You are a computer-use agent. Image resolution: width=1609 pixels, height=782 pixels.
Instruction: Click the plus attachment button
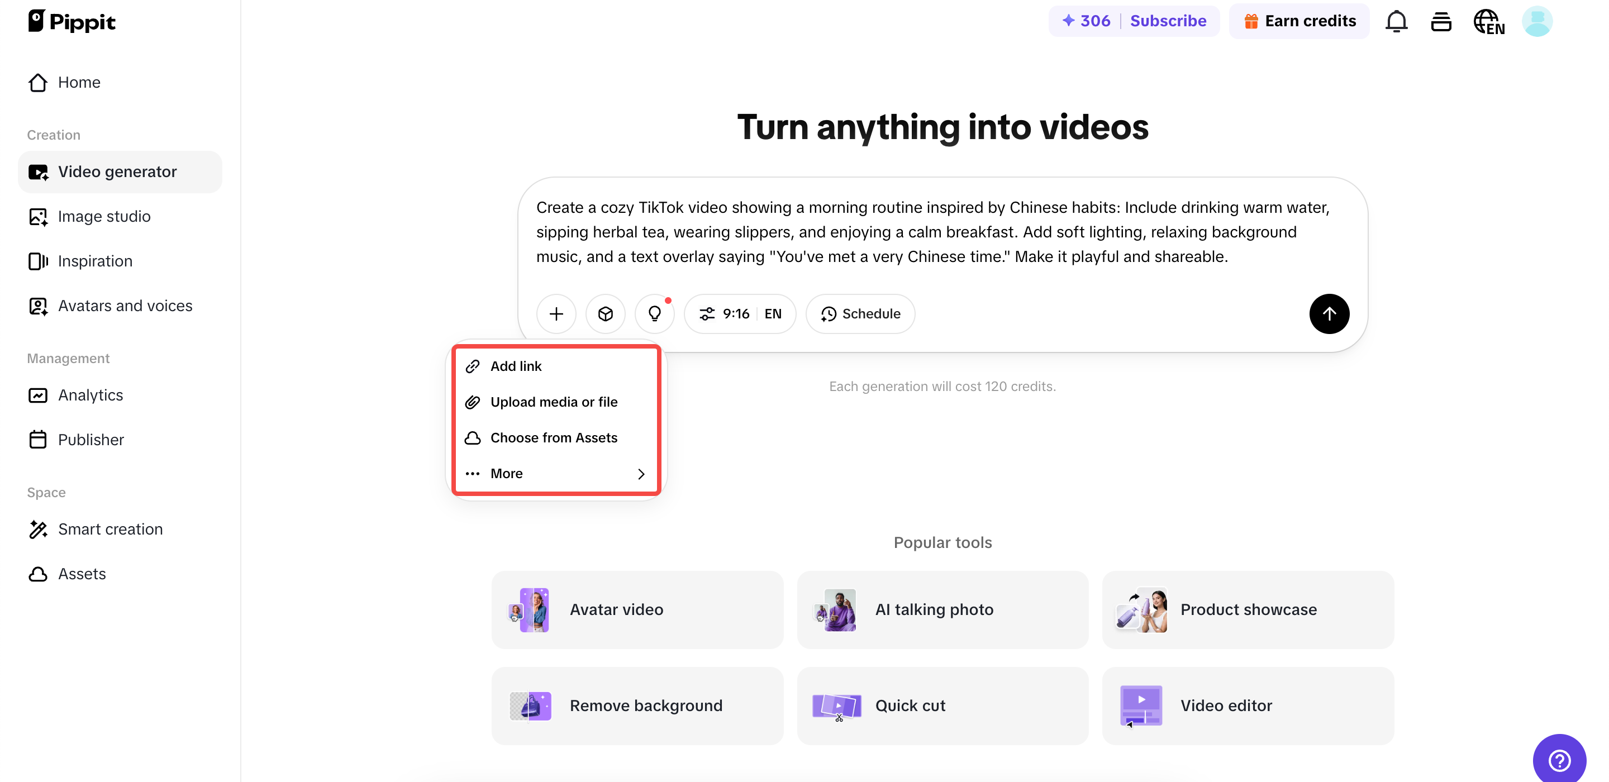click(556, 313)
